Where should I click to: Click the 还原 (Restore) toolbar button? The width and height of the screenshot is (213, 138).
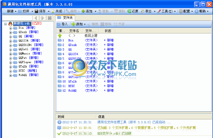(133, 11)
